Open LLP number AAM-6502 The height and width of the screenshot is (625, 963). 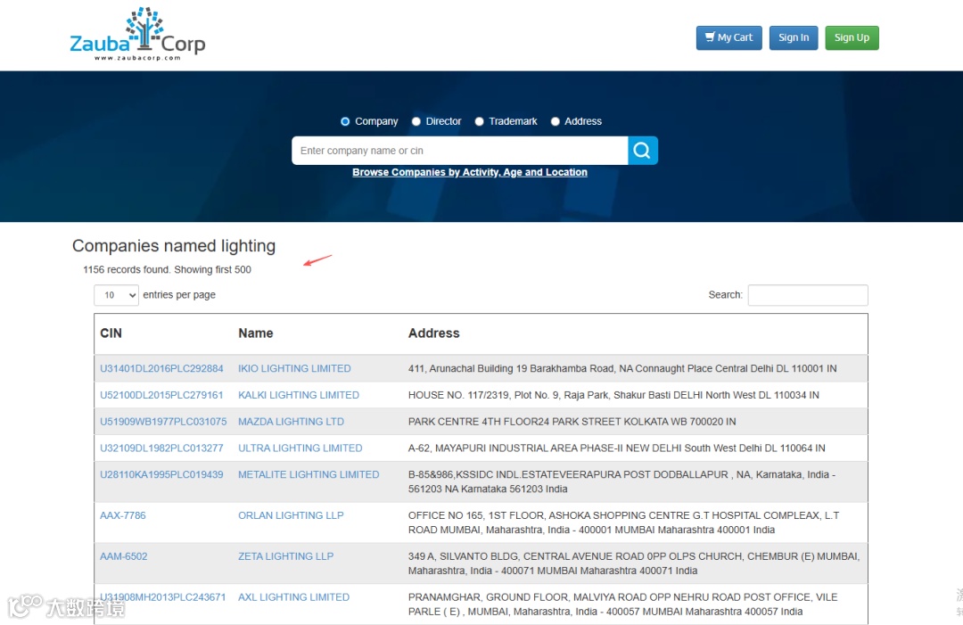123,556
